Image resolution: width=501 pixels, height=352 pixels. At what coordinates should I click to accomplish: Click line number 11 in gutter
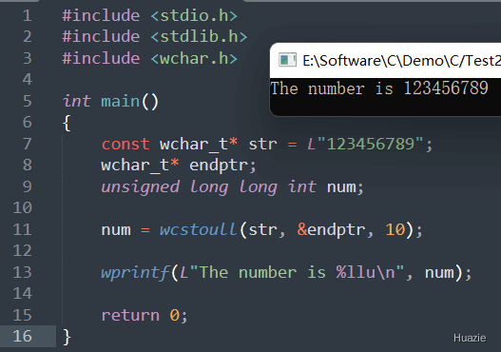[23, 229]
